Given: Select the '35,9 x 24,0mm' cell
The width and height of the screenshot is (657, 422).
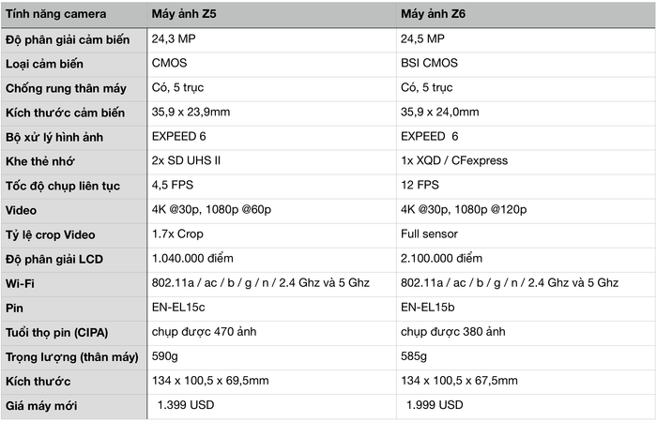Looking at the screenshot, I should tap(526, 113).
